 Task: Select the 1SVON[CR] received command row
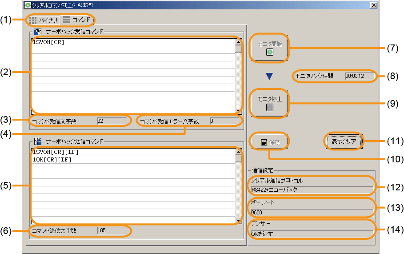point(133,42)
